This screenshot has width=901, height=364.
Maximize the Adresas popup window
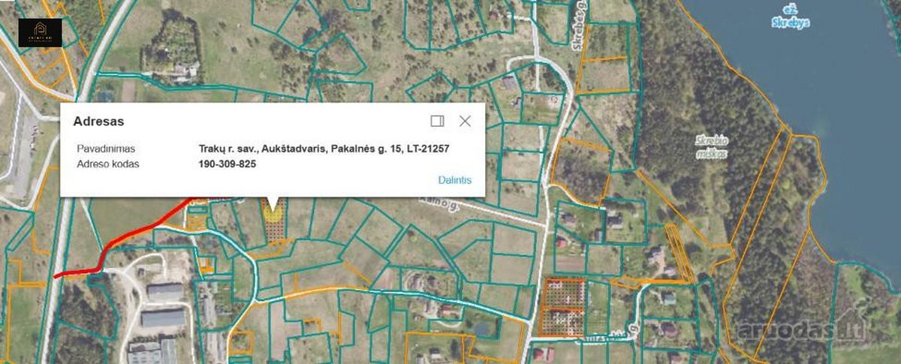pos(438,121)
